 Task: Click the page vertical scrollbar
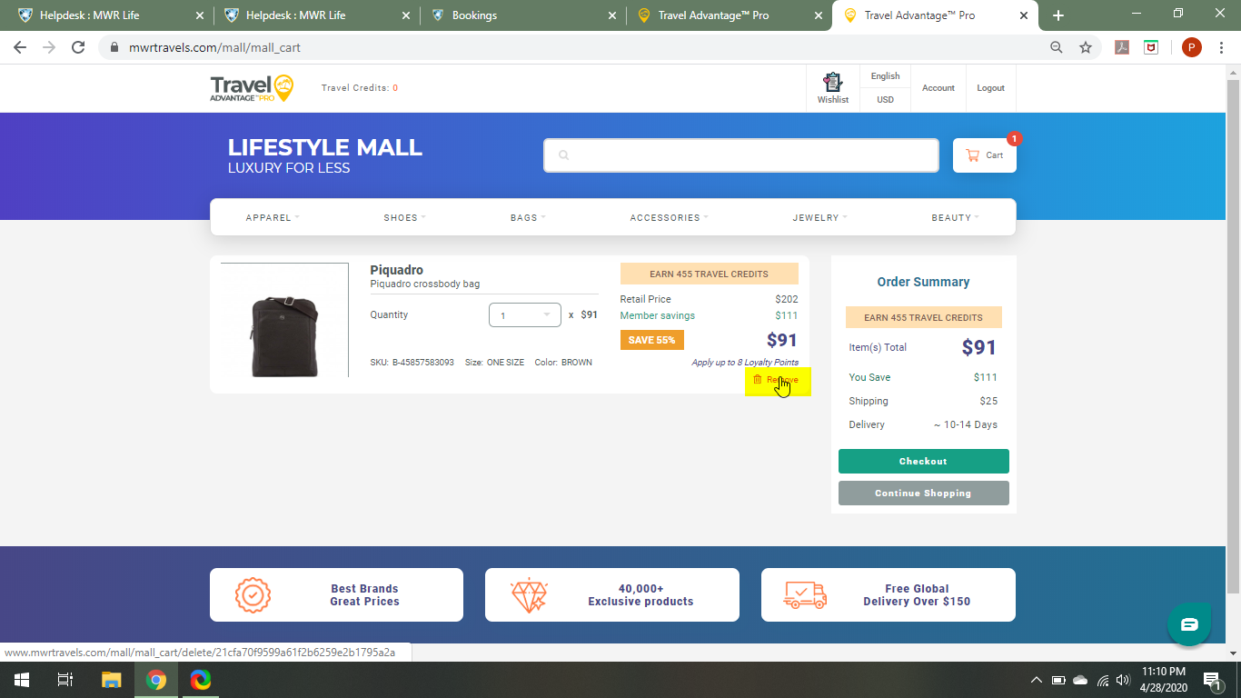[1233, 336]
